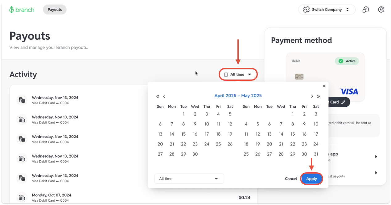Select April 30 in the calendar
Screen dimensions: 391x205
tap(195, 154)
